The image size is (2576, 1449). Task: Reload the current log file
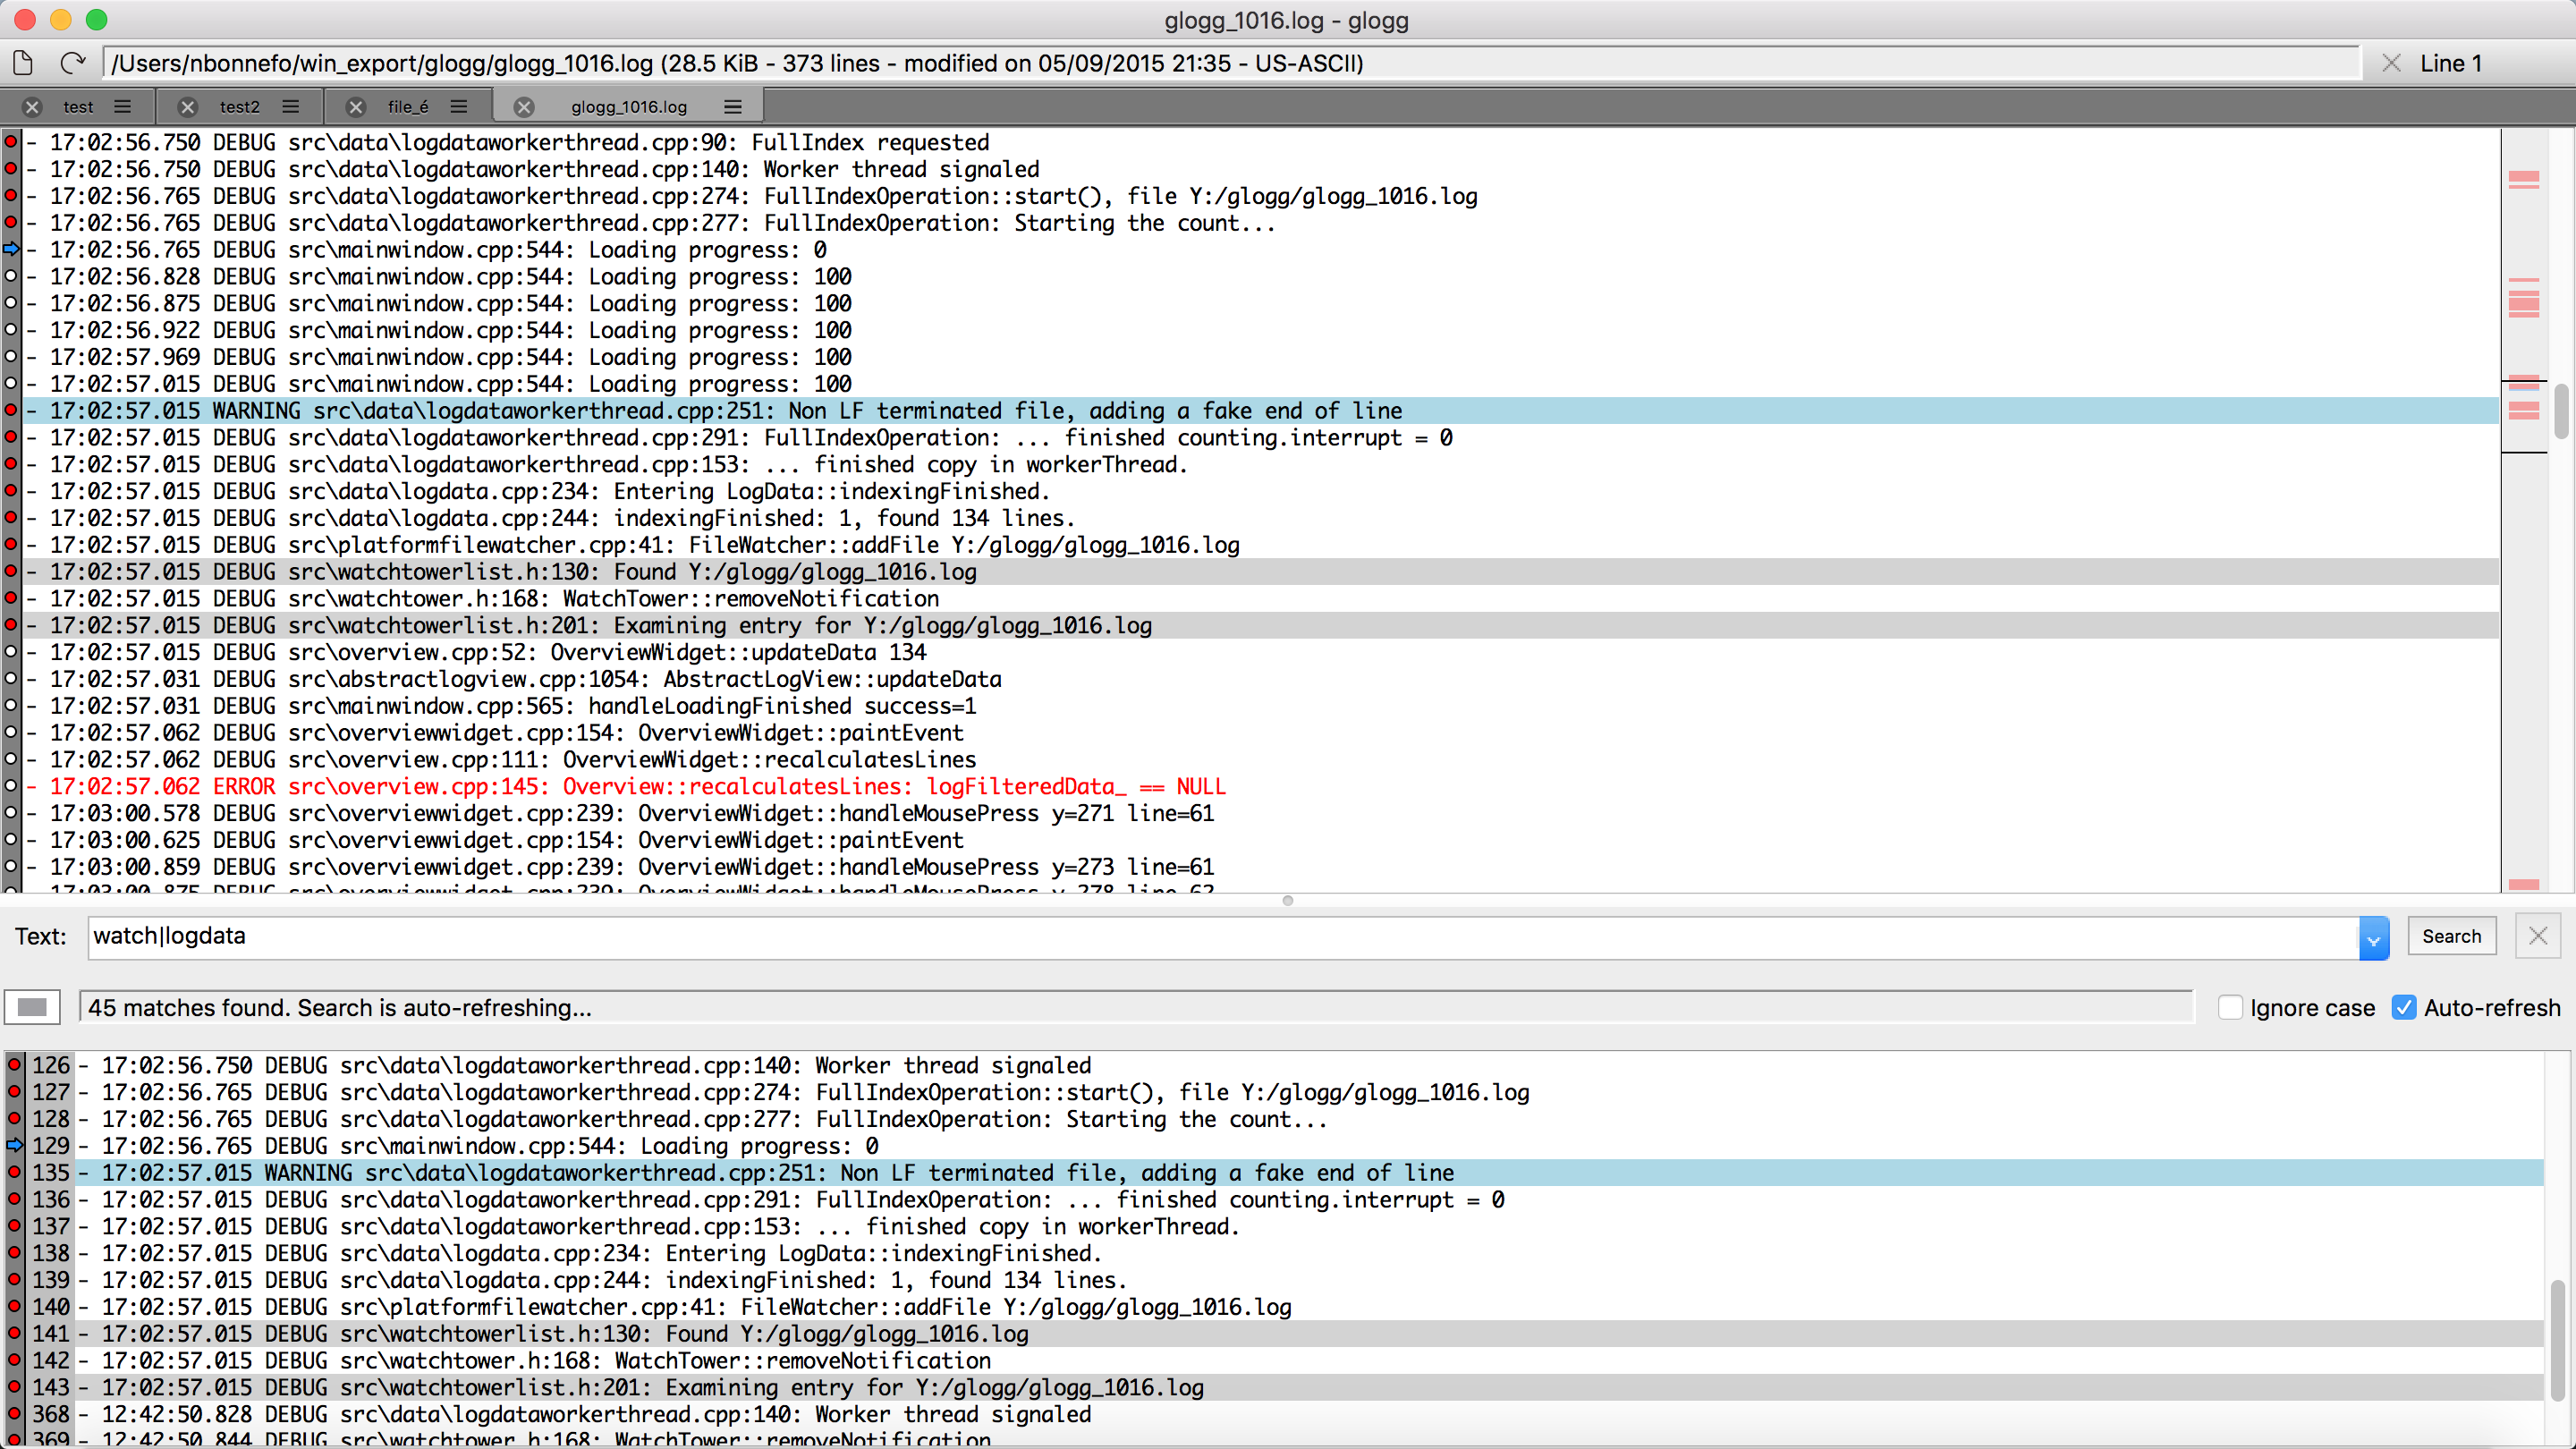[72, 63]
